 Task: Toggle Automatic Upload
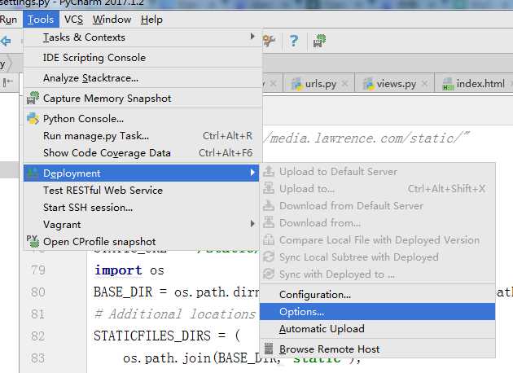pyautogui.click(x=378, y=329)
